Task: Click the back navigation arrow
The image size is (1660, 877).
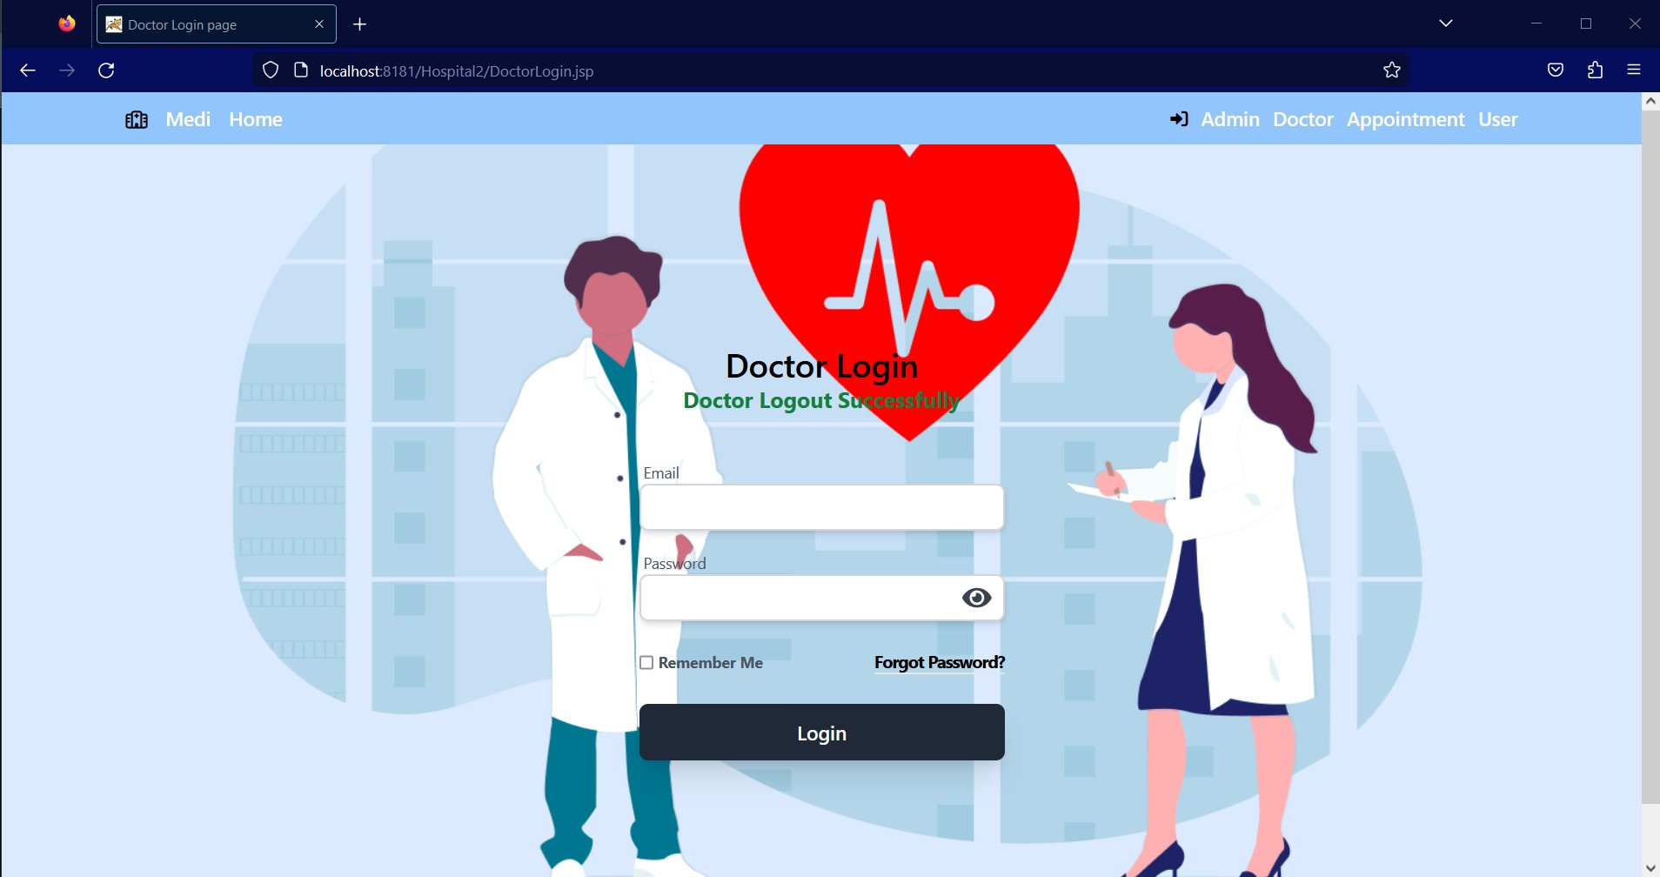Action: [28, 70]
